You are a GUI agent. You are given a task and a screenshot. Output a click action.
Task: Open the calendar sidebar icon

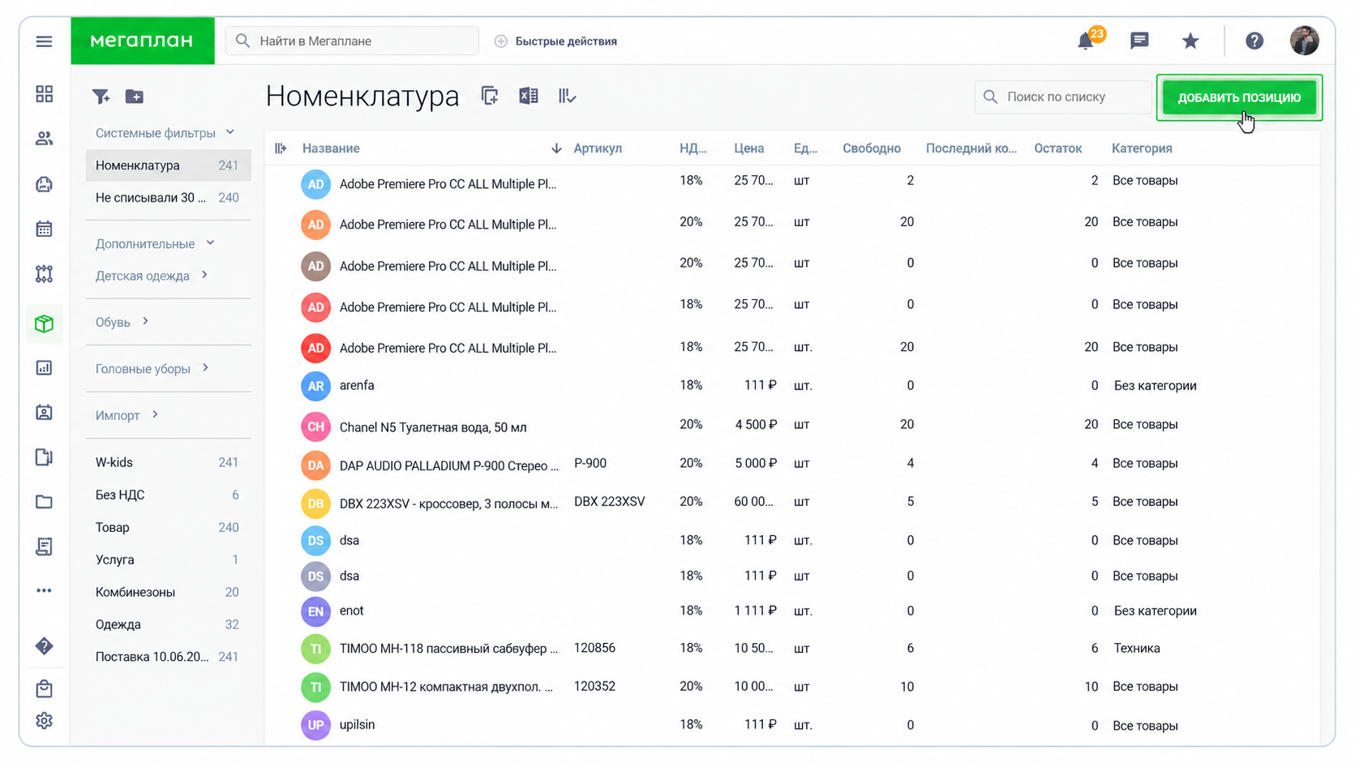point(45,229)
